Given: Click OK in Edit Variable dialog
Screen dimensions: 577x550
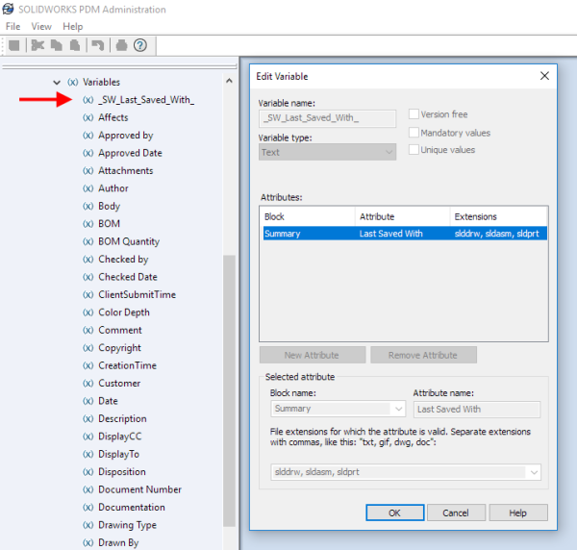Looking at the screenshot, I should pos(394,512).
